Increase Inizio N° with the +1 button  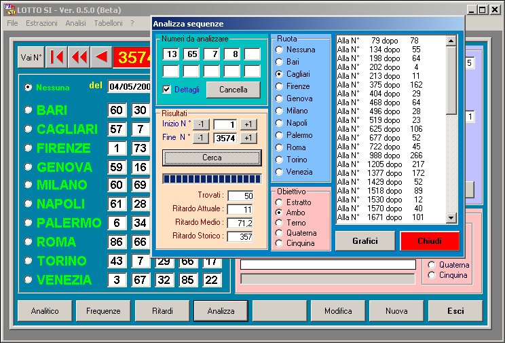pyautogui.click(x=249, y=124)
